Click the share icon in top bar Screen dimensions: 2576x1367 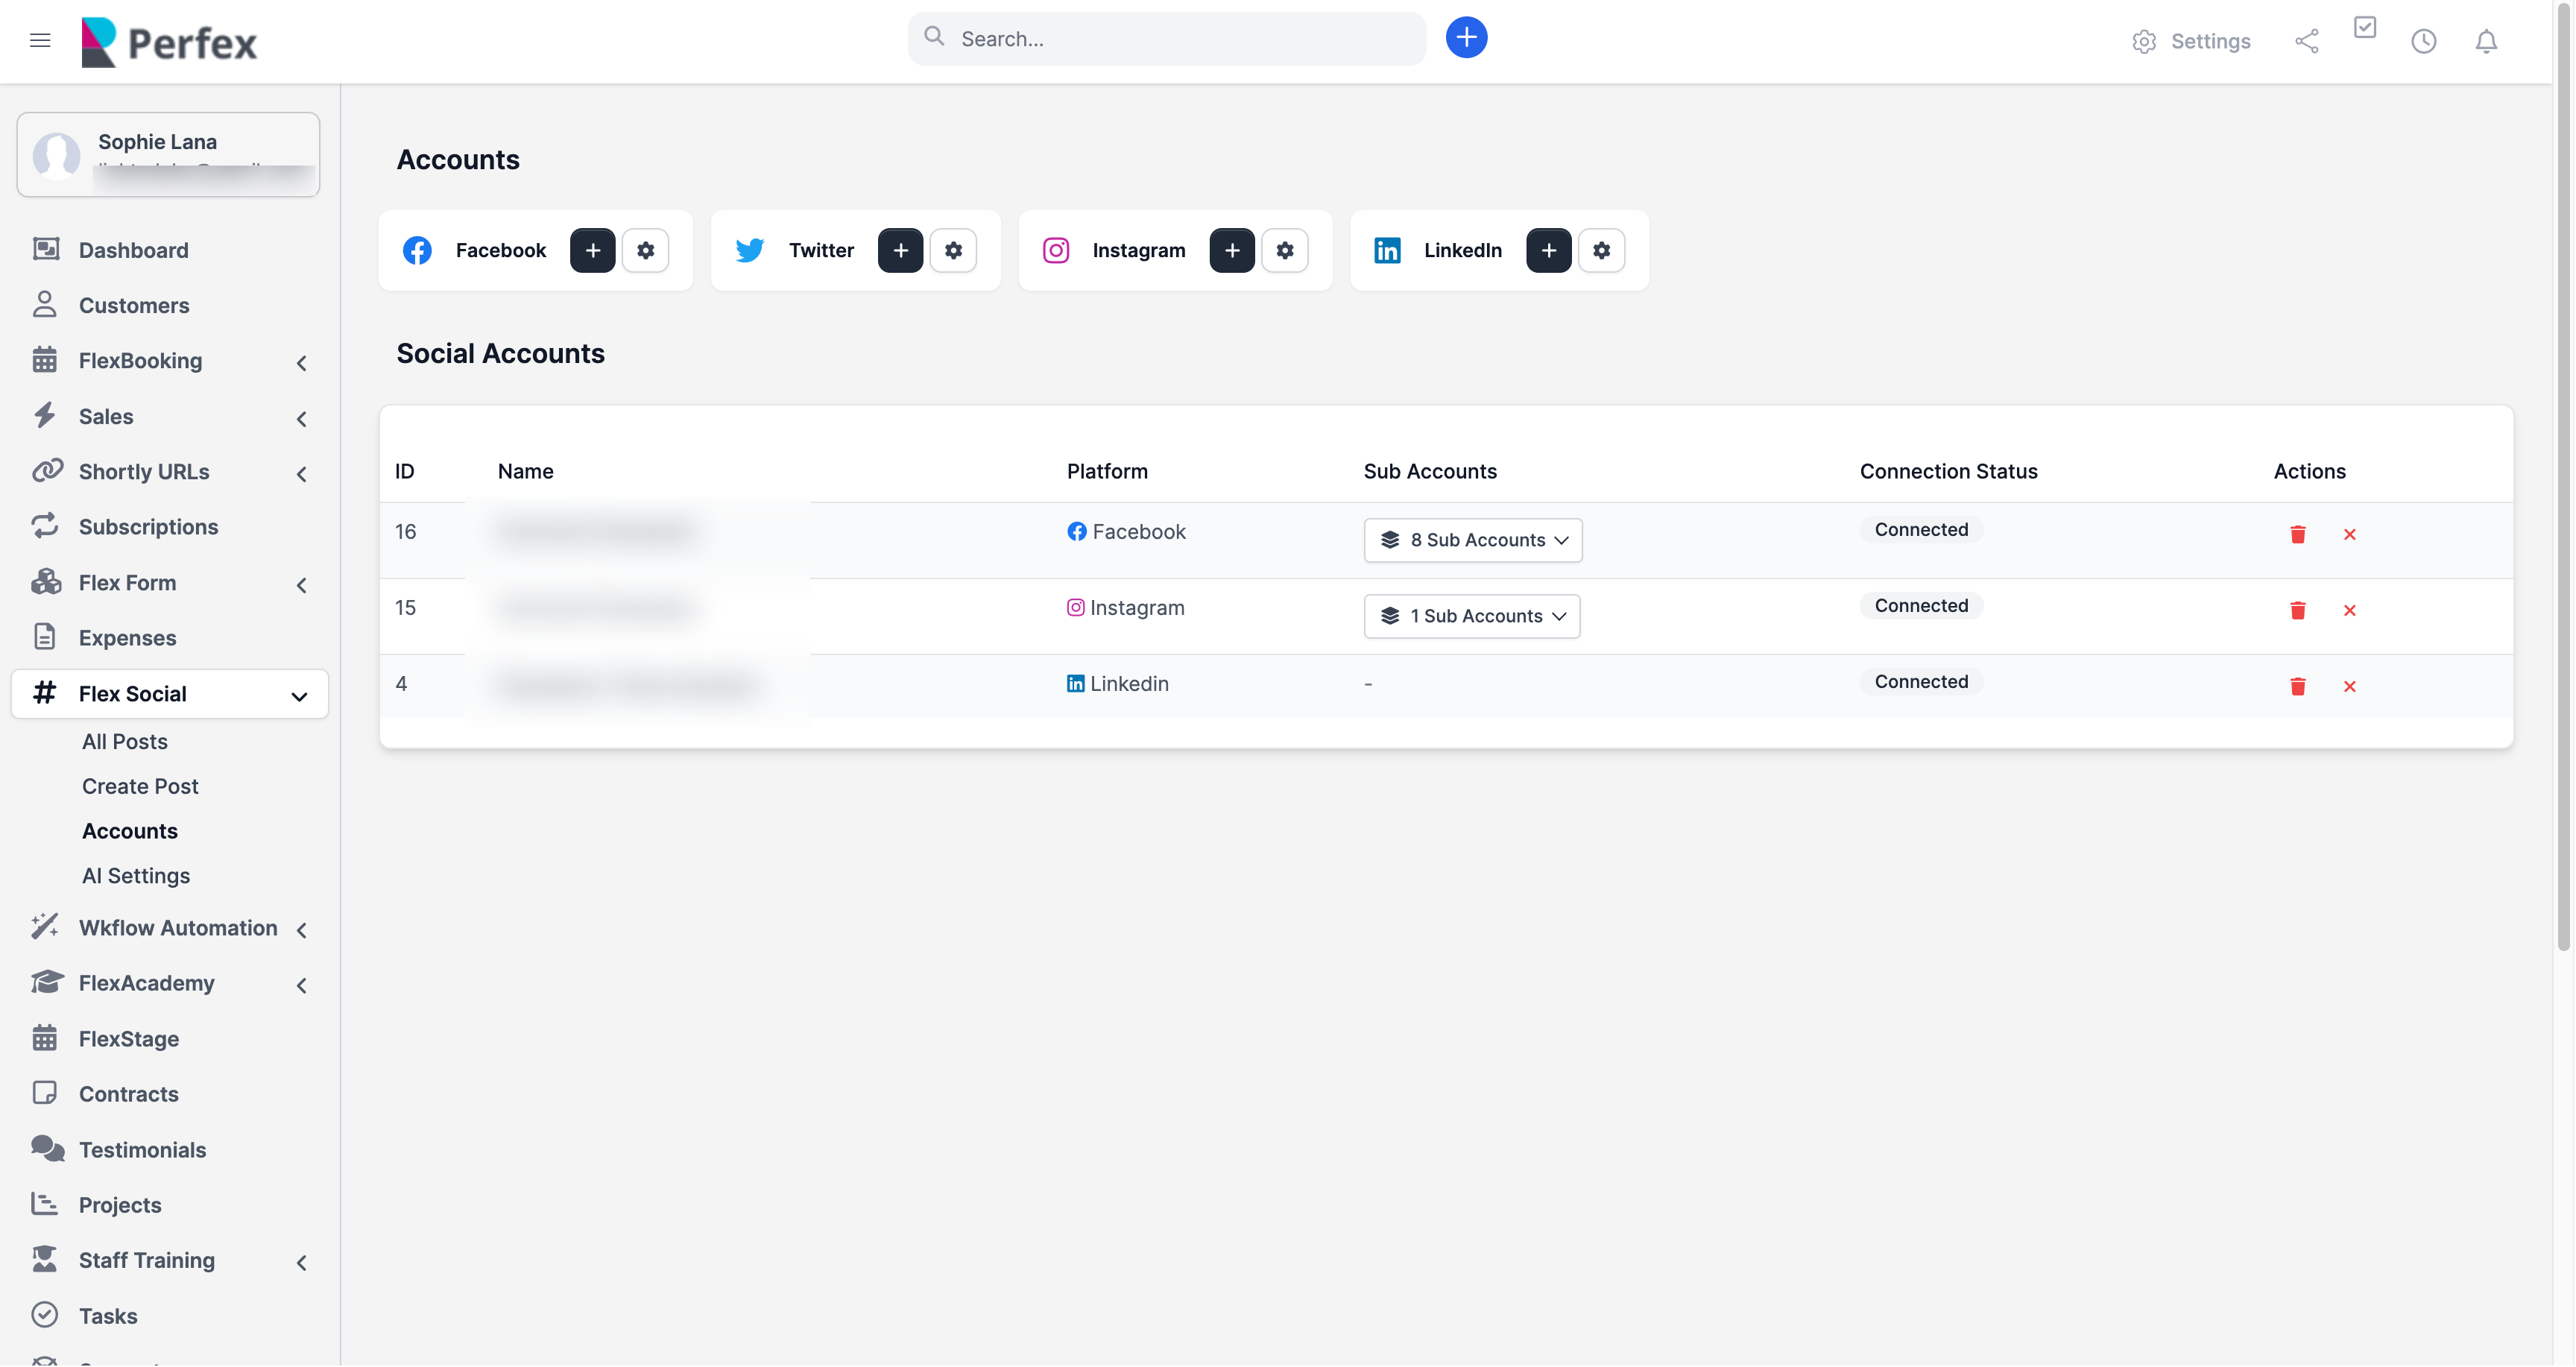(x=2306, y=41)
